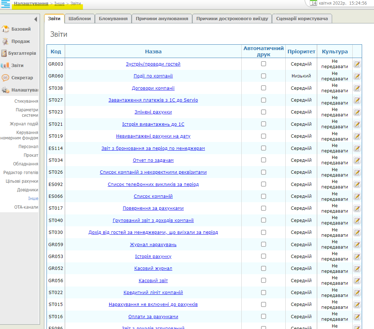374x329 pixels.
Task: Open the hamburger main menu icon
Action: click(x=5, y=4)
